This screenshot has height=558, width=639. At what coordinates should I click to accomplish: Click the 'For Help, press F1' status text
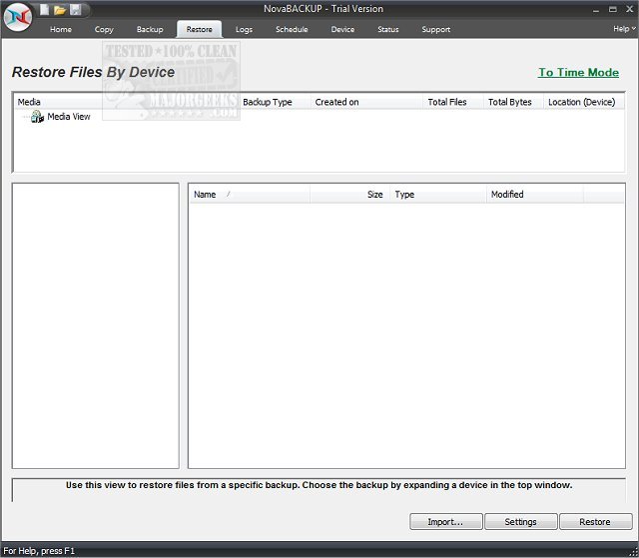pyautogui.click(x=39, y=551)
